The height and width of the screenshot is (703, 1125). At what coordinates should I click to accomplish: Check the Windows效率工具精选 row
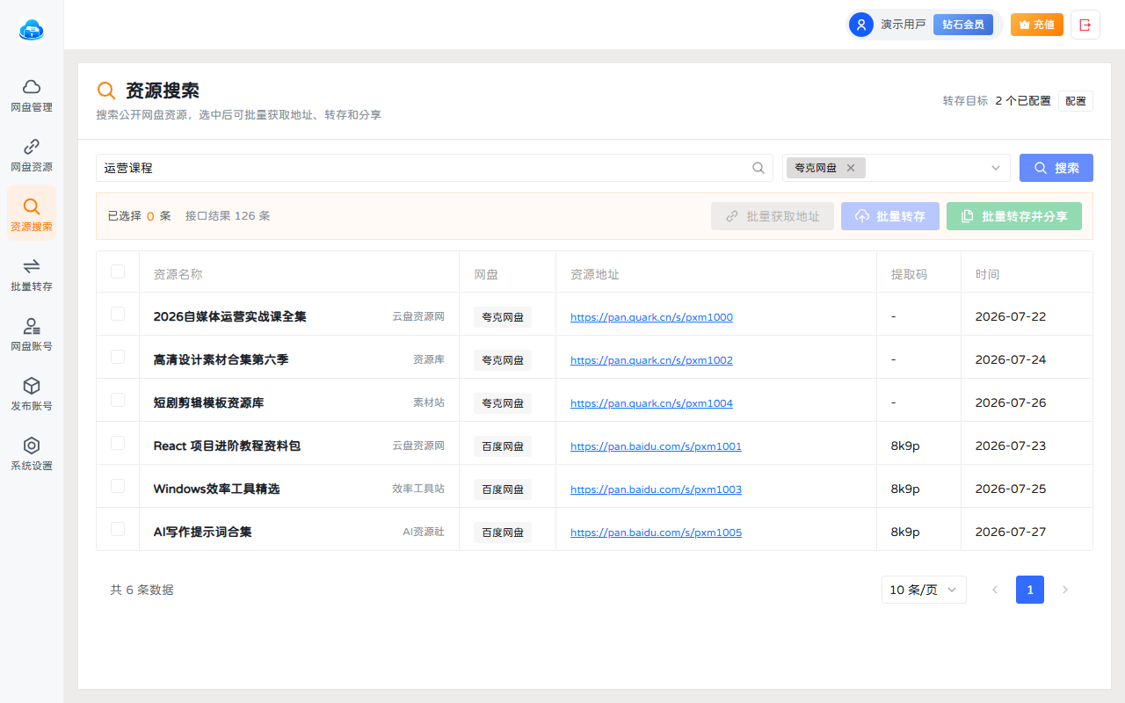(118, 486)
